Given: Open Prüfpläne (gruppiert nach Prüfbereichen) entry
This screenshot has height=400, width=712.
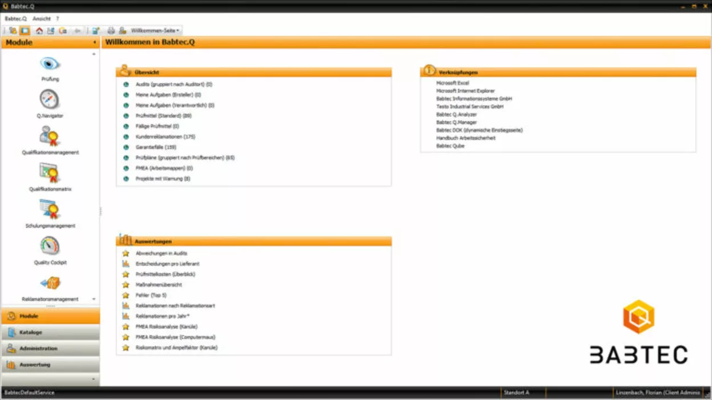Looking at the screenshot, I should click(x=185, y=158).
